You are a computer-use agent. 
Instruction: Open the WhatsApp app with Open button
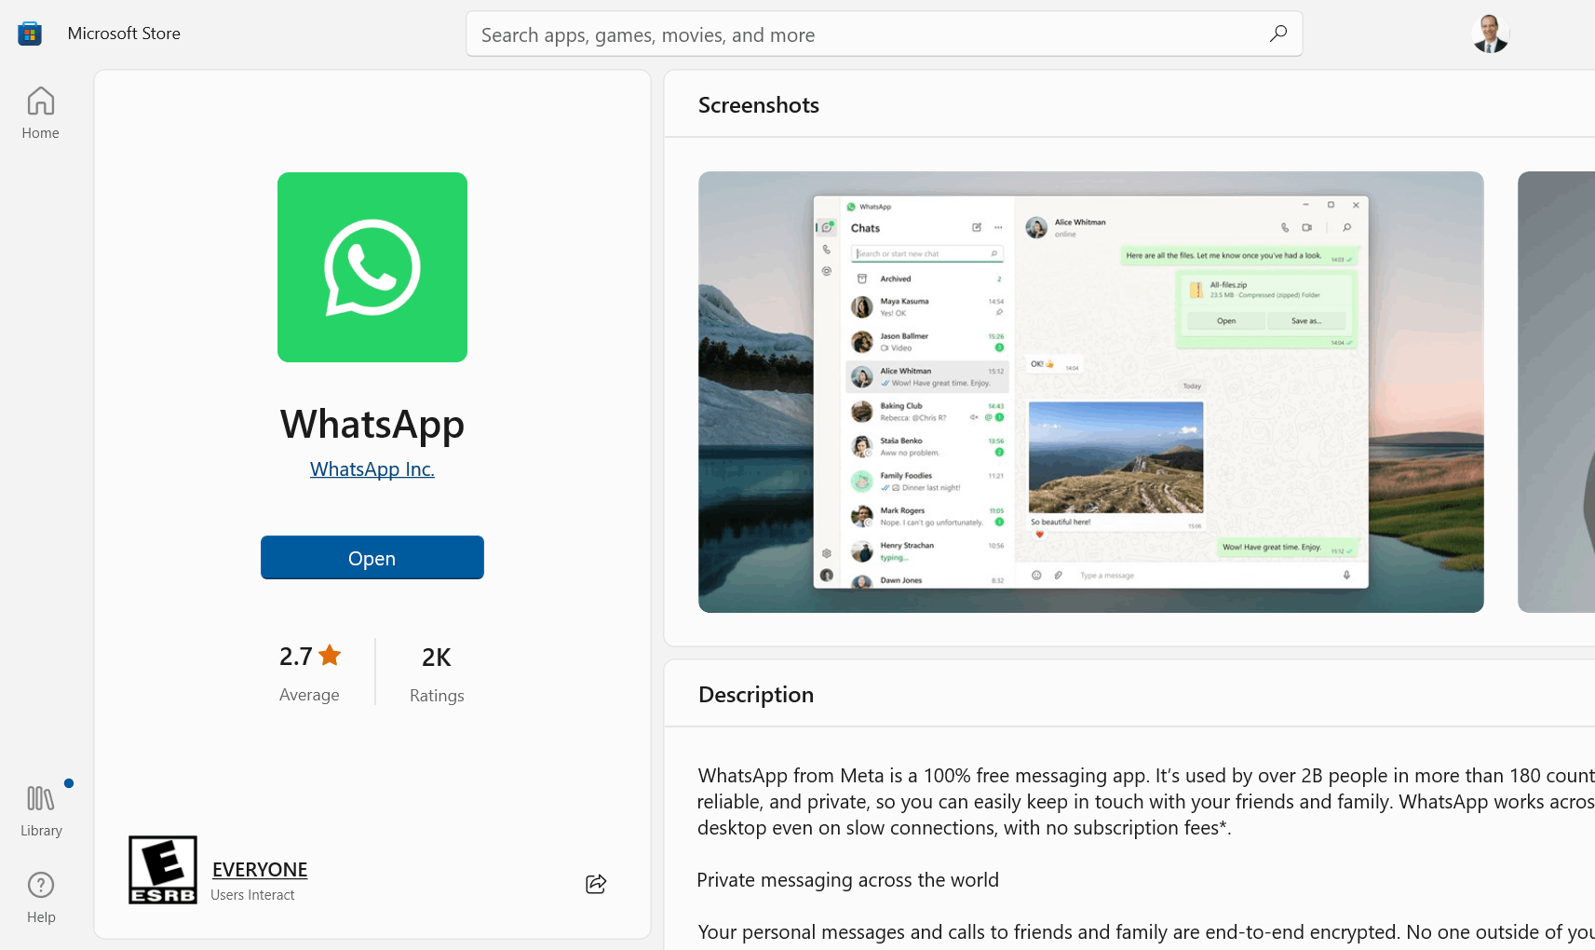[x=372, y=558]
